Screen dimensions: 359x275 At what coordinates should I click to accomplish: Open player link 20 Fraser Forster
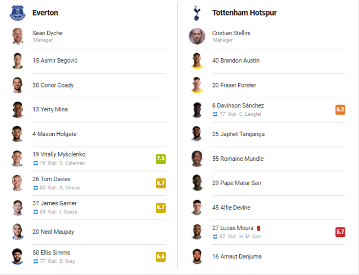click(x=234, y=85)
